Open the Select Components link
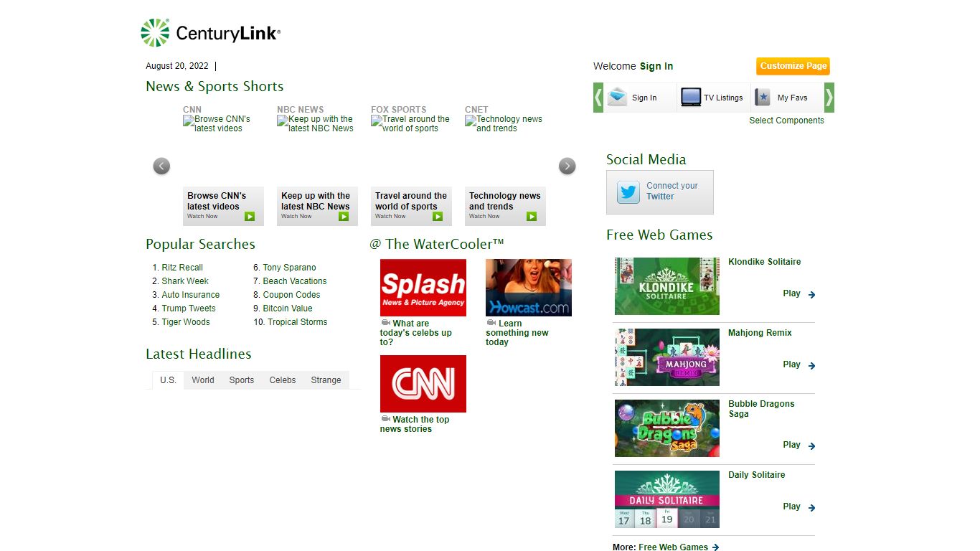The width and height of the screenshot is (980, 551). point(786,121)
